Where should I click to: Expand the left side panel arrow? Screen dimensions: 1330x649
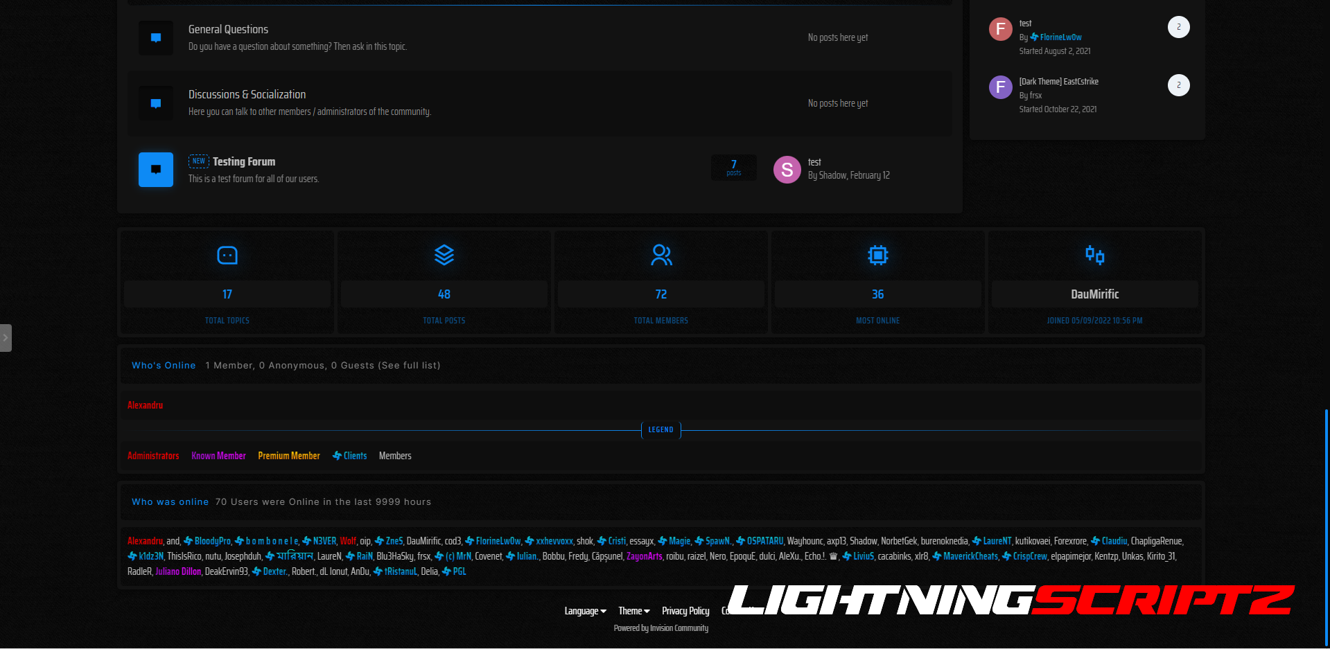point(6,338)
